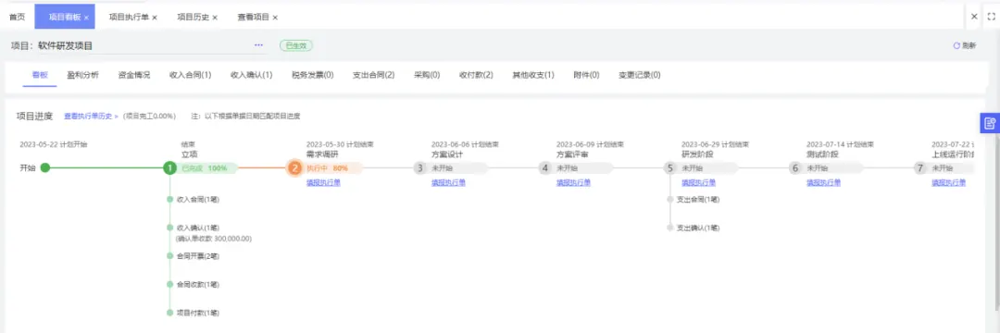
Task: Open 合同开票(2笔) entry
Action: pyautogui.click(x=198, y=256)
